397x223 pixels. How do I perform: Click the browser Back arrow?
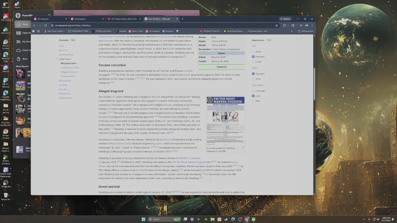pos(34,25)
